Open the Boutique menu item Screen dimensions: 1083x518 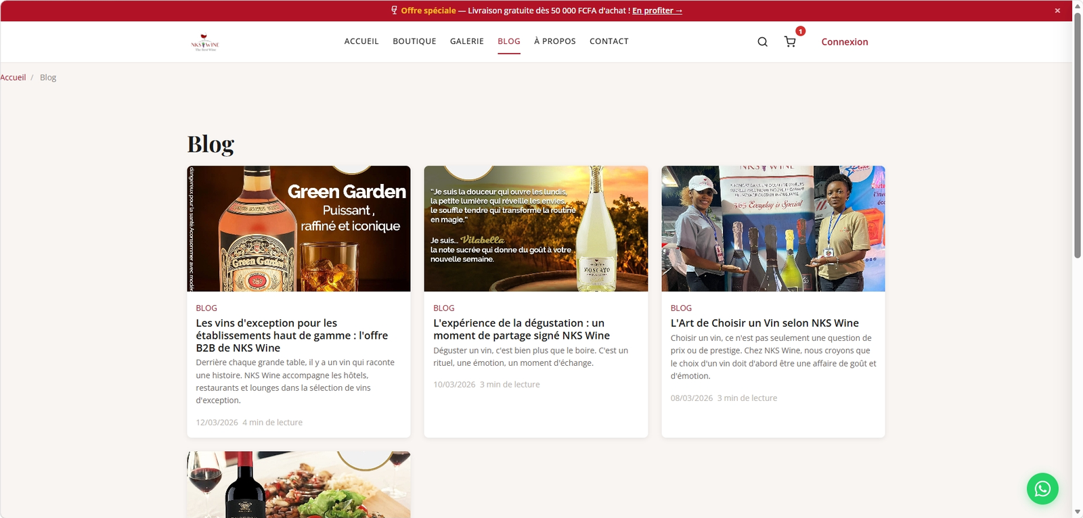(414, 41)
